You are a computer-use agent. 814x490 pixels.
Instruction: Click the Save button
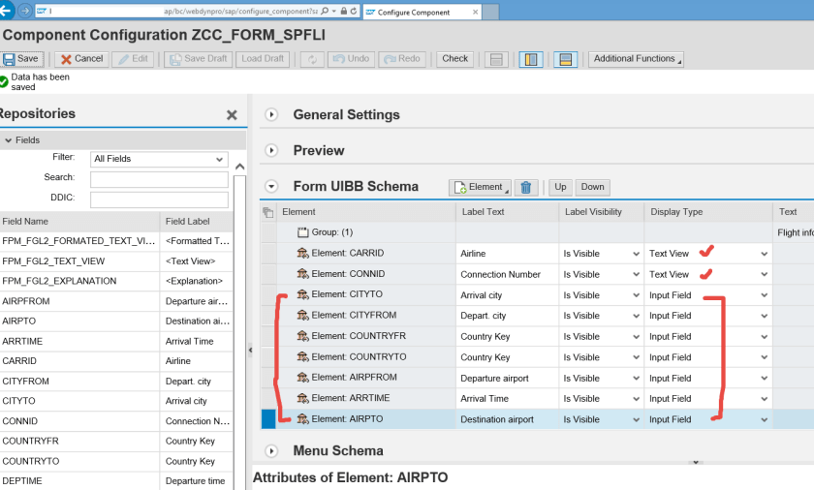pyautogui.click(x=21, y=59)
